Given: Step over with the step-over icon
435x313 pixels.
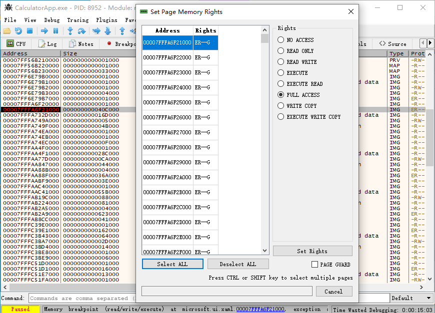Looking at the screenshot, I should tap(82, 31).
